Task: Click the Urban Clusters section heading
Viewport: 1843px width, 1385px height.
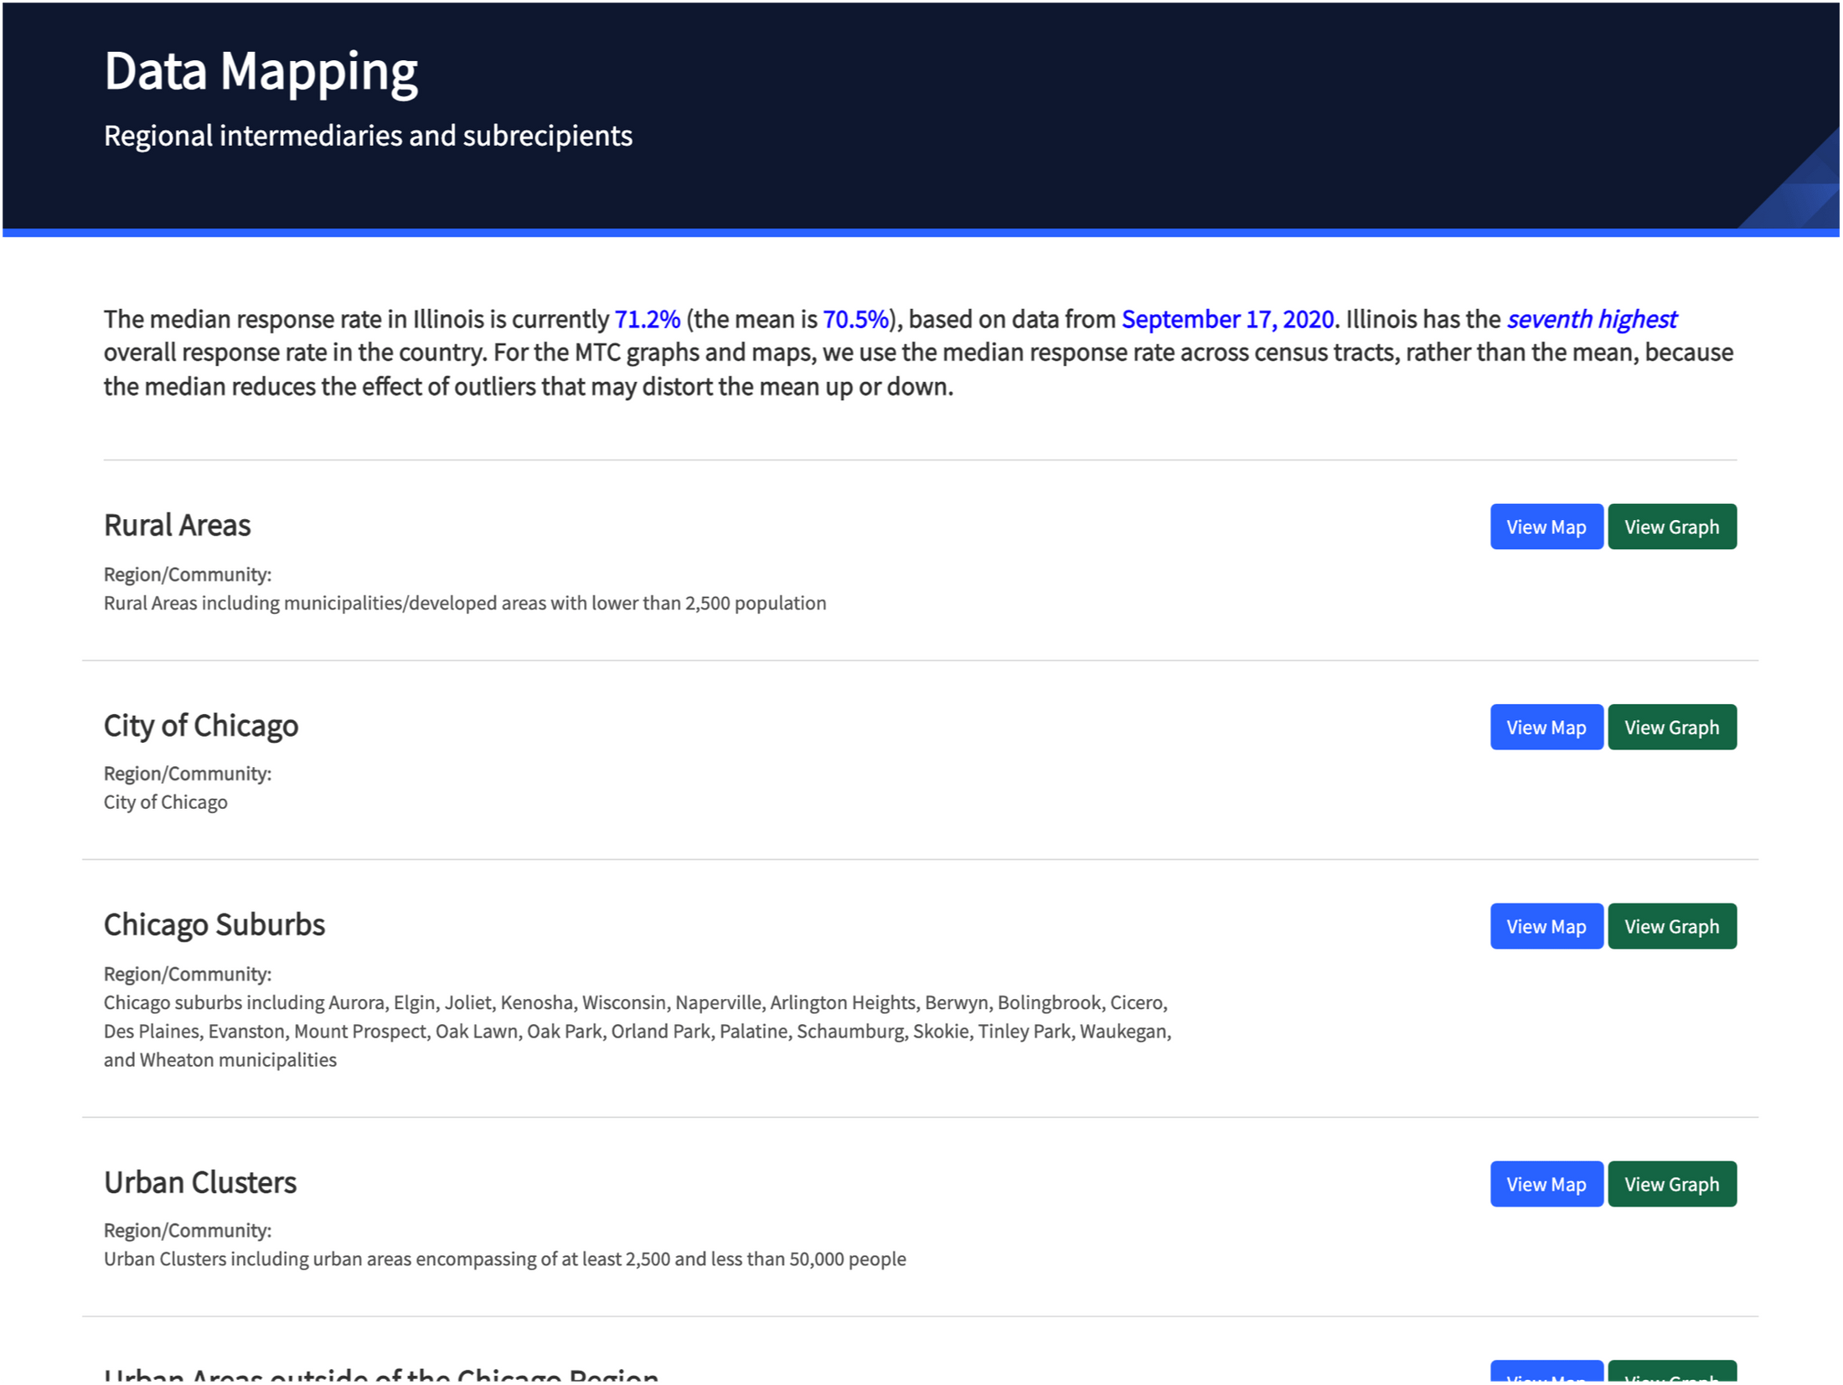Action: click(199, 1182)
